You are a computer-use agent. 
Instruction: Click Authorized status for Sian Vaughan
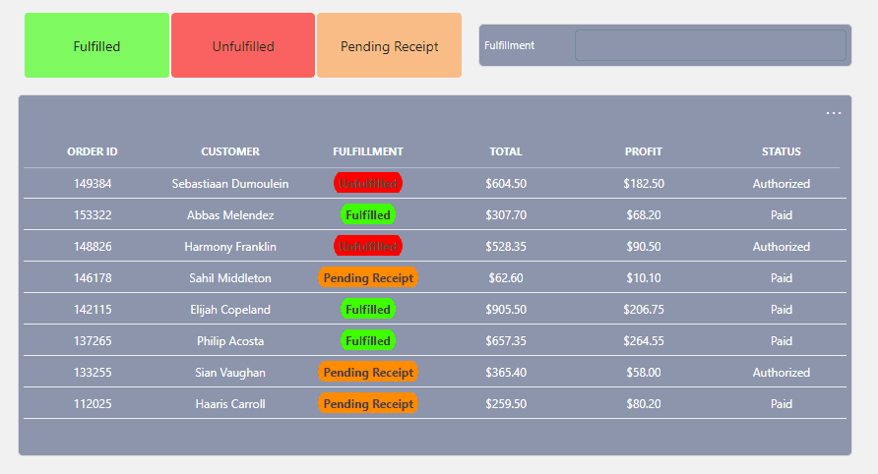point(782,373)
